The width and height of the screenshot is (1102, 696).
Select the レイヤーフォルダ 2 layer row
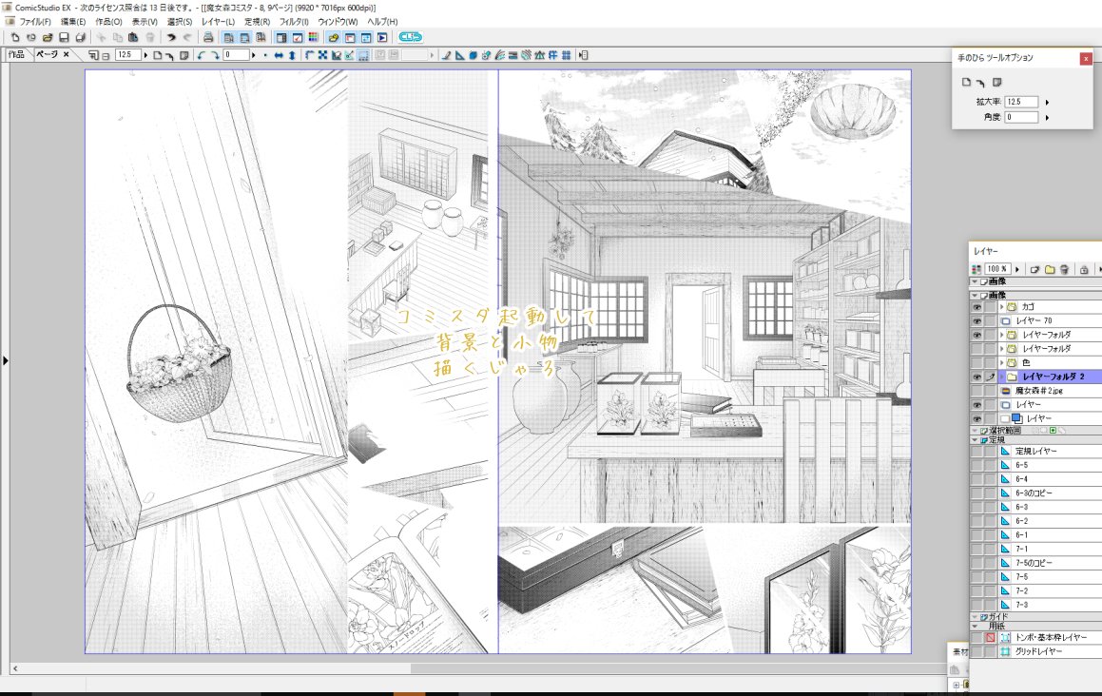(1050, 377)
